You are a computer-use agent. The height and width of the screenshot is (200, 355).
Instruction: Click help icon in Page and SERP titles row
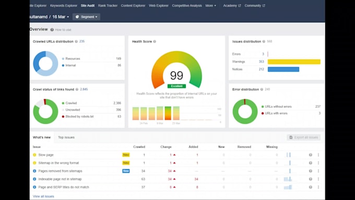(311, 187)
